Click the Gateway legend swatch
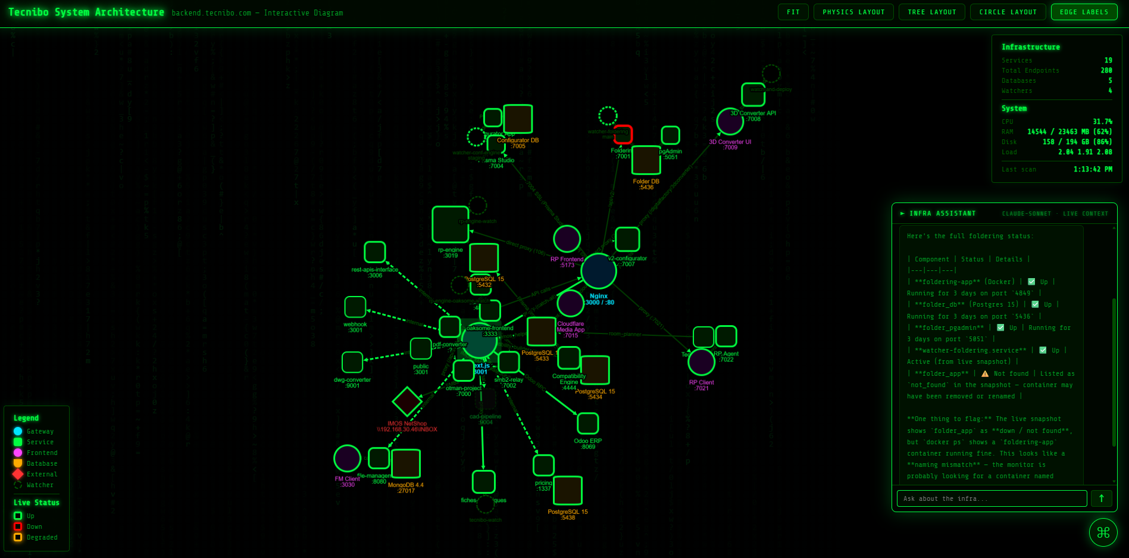 coord(18,431)
